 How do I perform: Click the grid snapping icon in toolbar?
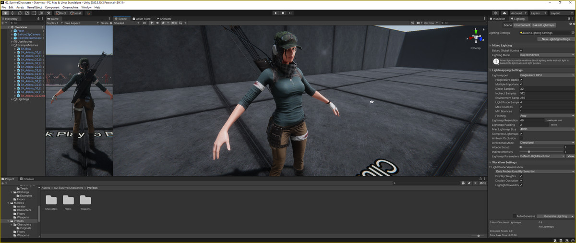89,13
